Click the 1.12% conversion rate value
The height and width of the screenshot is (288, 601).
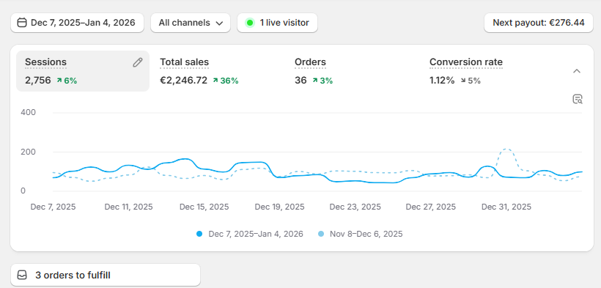click(442, 81)
